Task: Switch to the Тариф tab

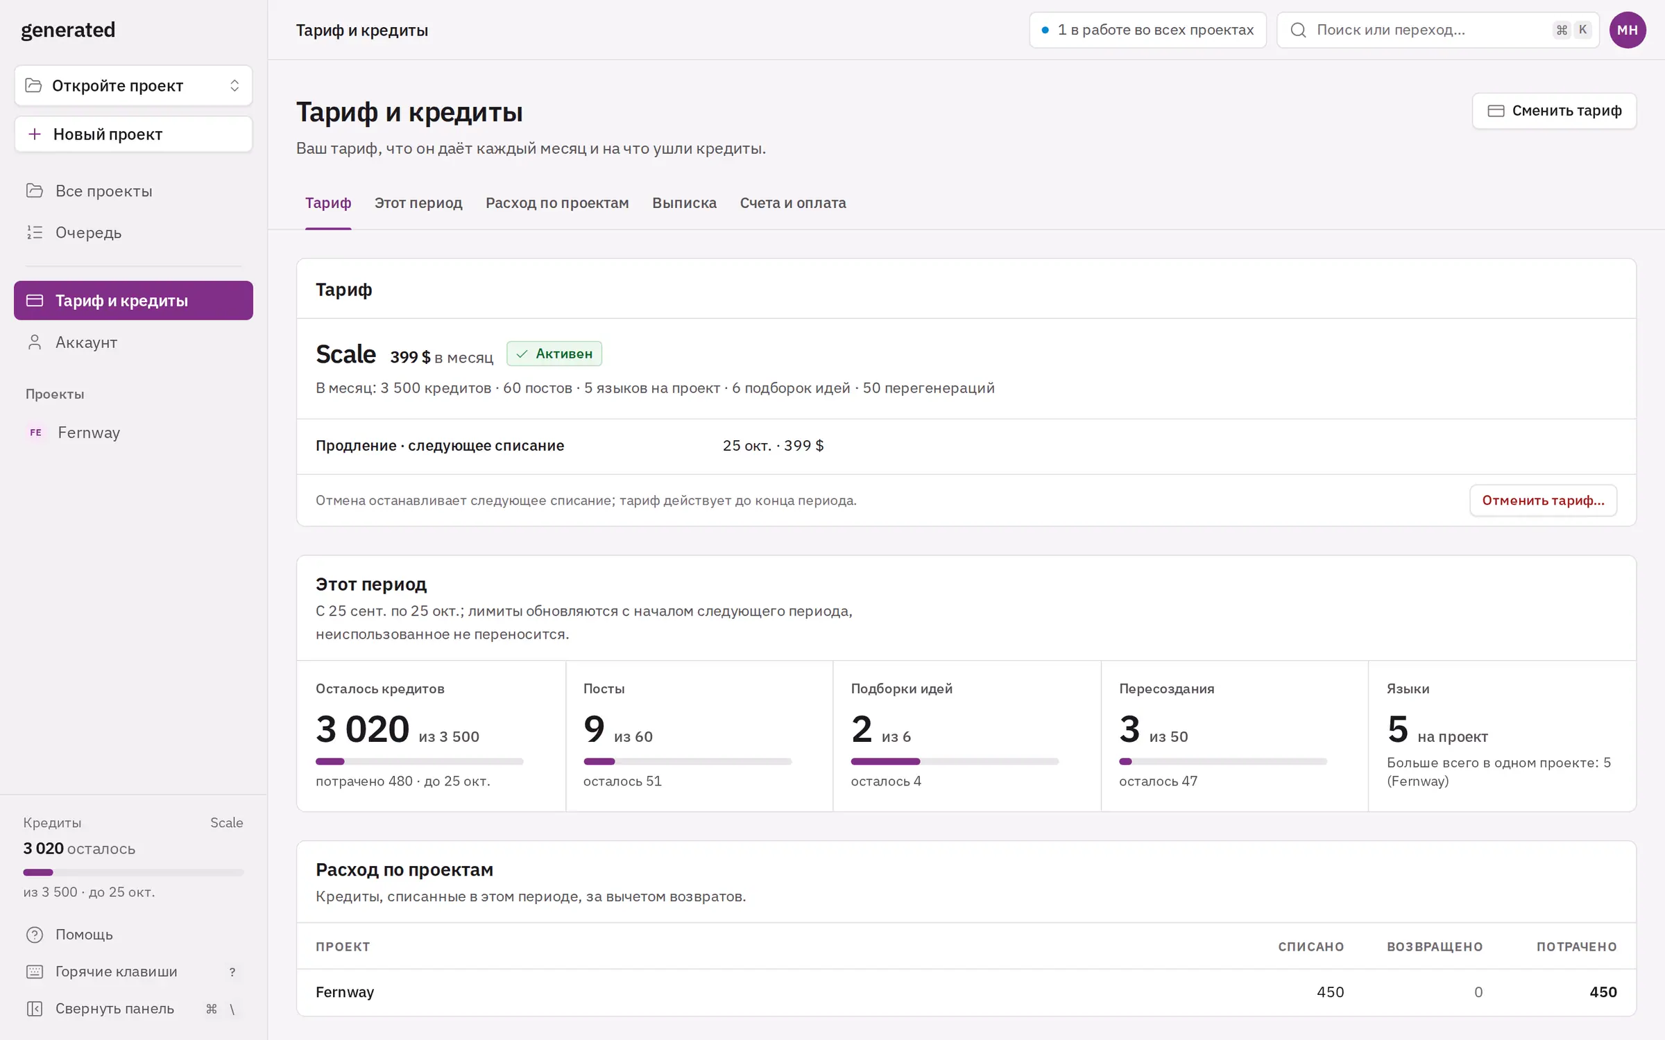Action: [x=328, y=203]
